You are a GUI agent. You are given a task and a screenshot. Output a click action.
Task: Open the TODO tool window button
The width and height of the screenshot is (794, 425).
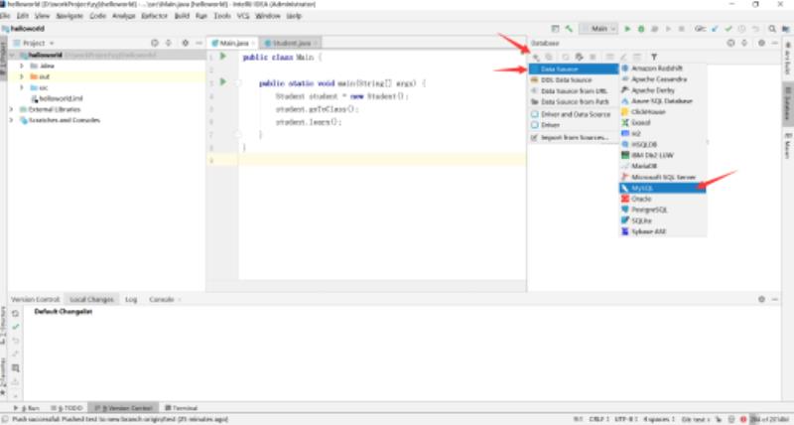[x=66, y=408]
